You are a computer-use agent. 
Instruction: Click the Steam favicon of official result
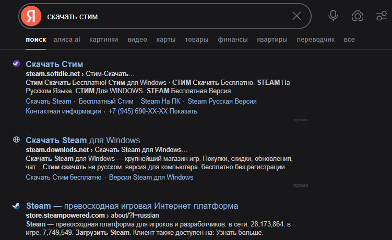(x=16, y=206)
